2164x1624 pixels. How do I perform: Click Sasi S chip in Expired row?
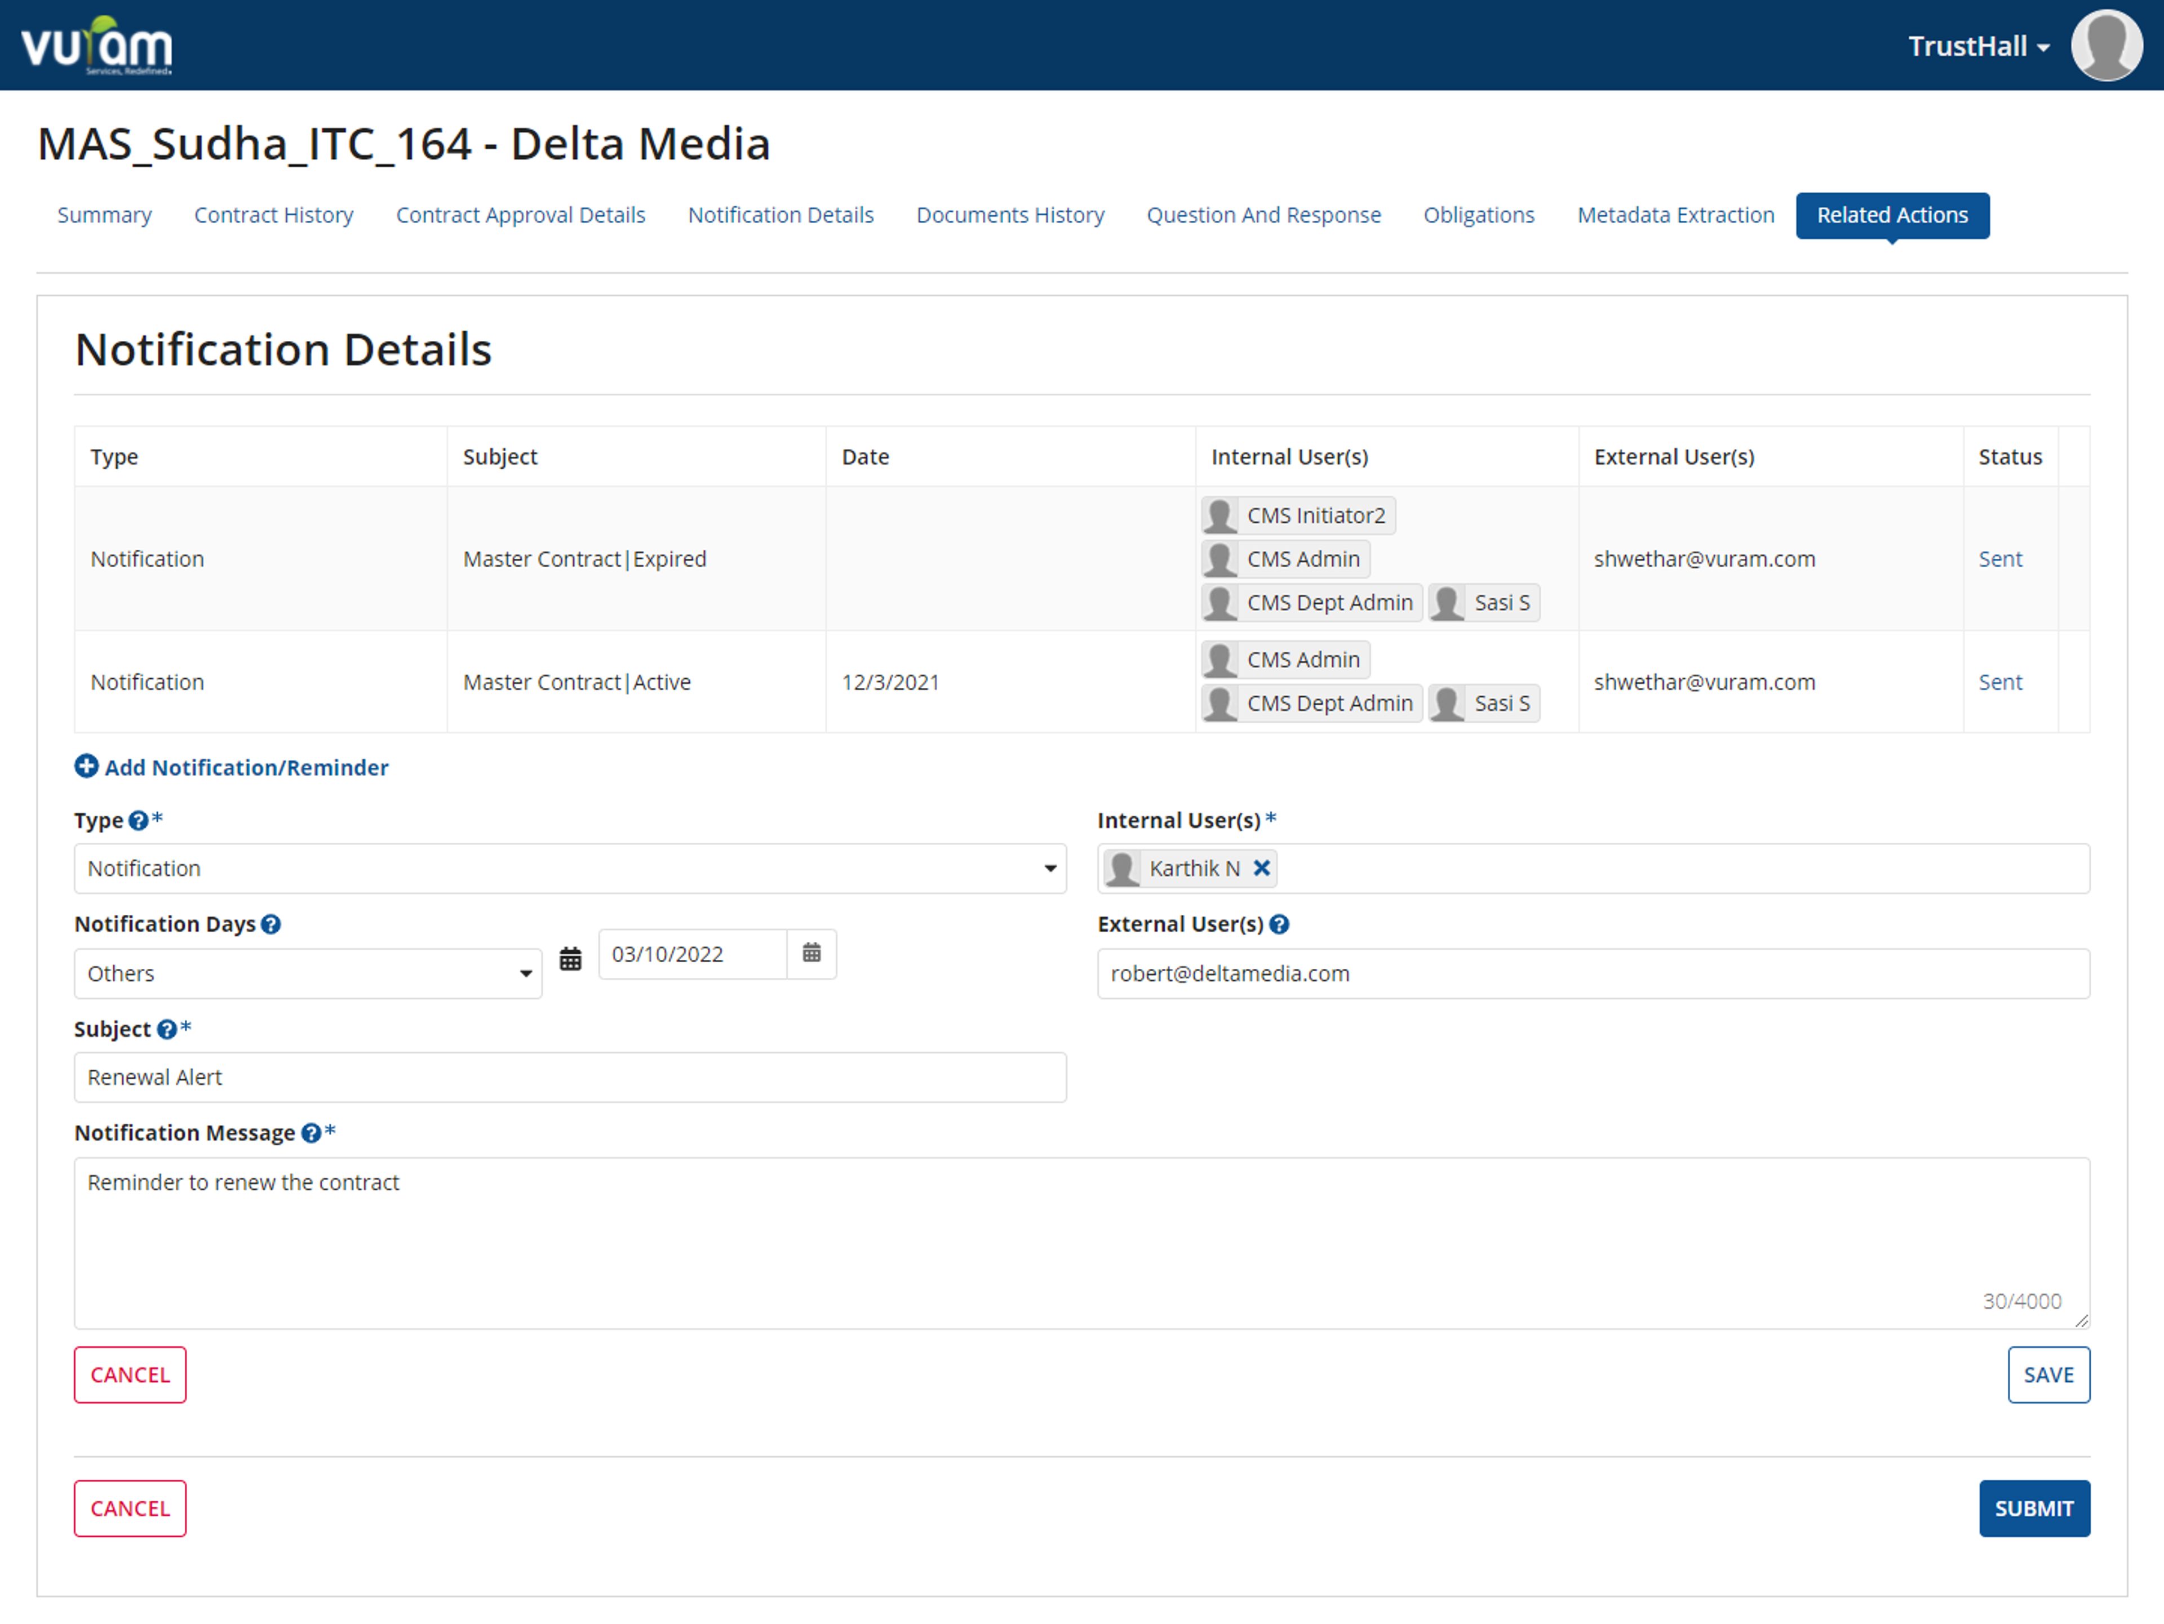coord(1484,602)
